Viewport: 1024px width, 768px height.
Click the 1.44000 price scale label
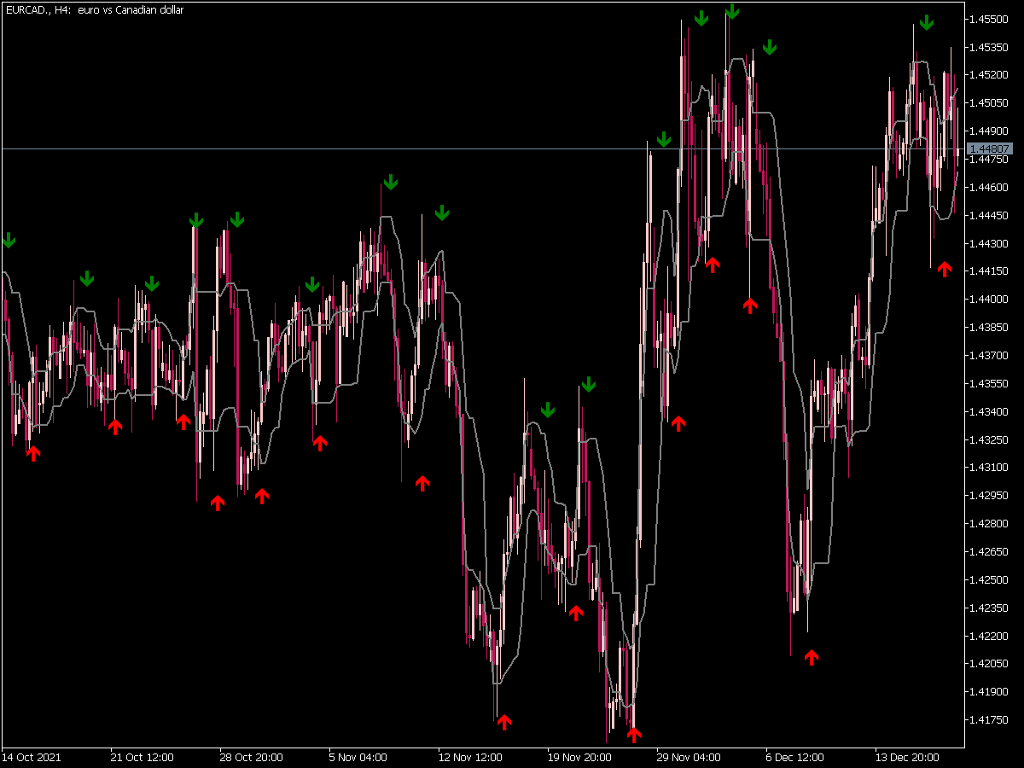click(989, 300)
